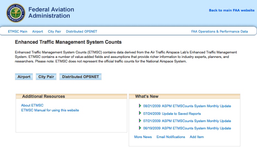Click green arrow beside 07/21/2009 update
This screenshot has height=153, width=257.
coord(140,121)
